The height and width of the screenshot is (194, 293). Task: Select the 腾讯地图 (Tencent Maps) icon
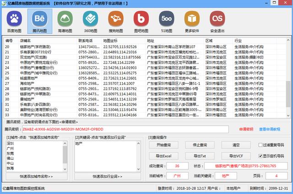39,21
